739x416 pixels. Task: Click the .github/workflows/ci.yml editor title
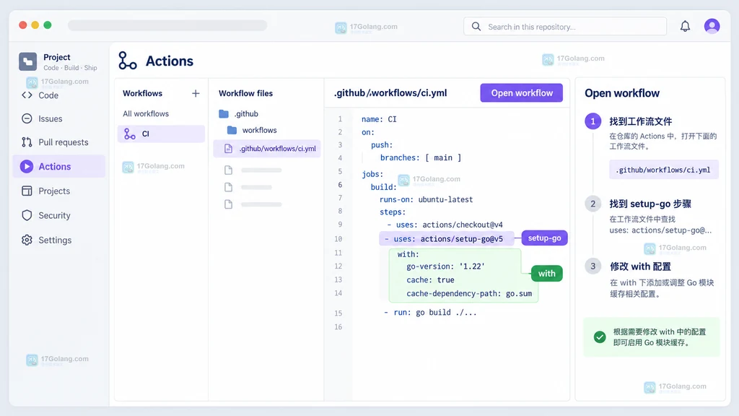coord(390,93)
